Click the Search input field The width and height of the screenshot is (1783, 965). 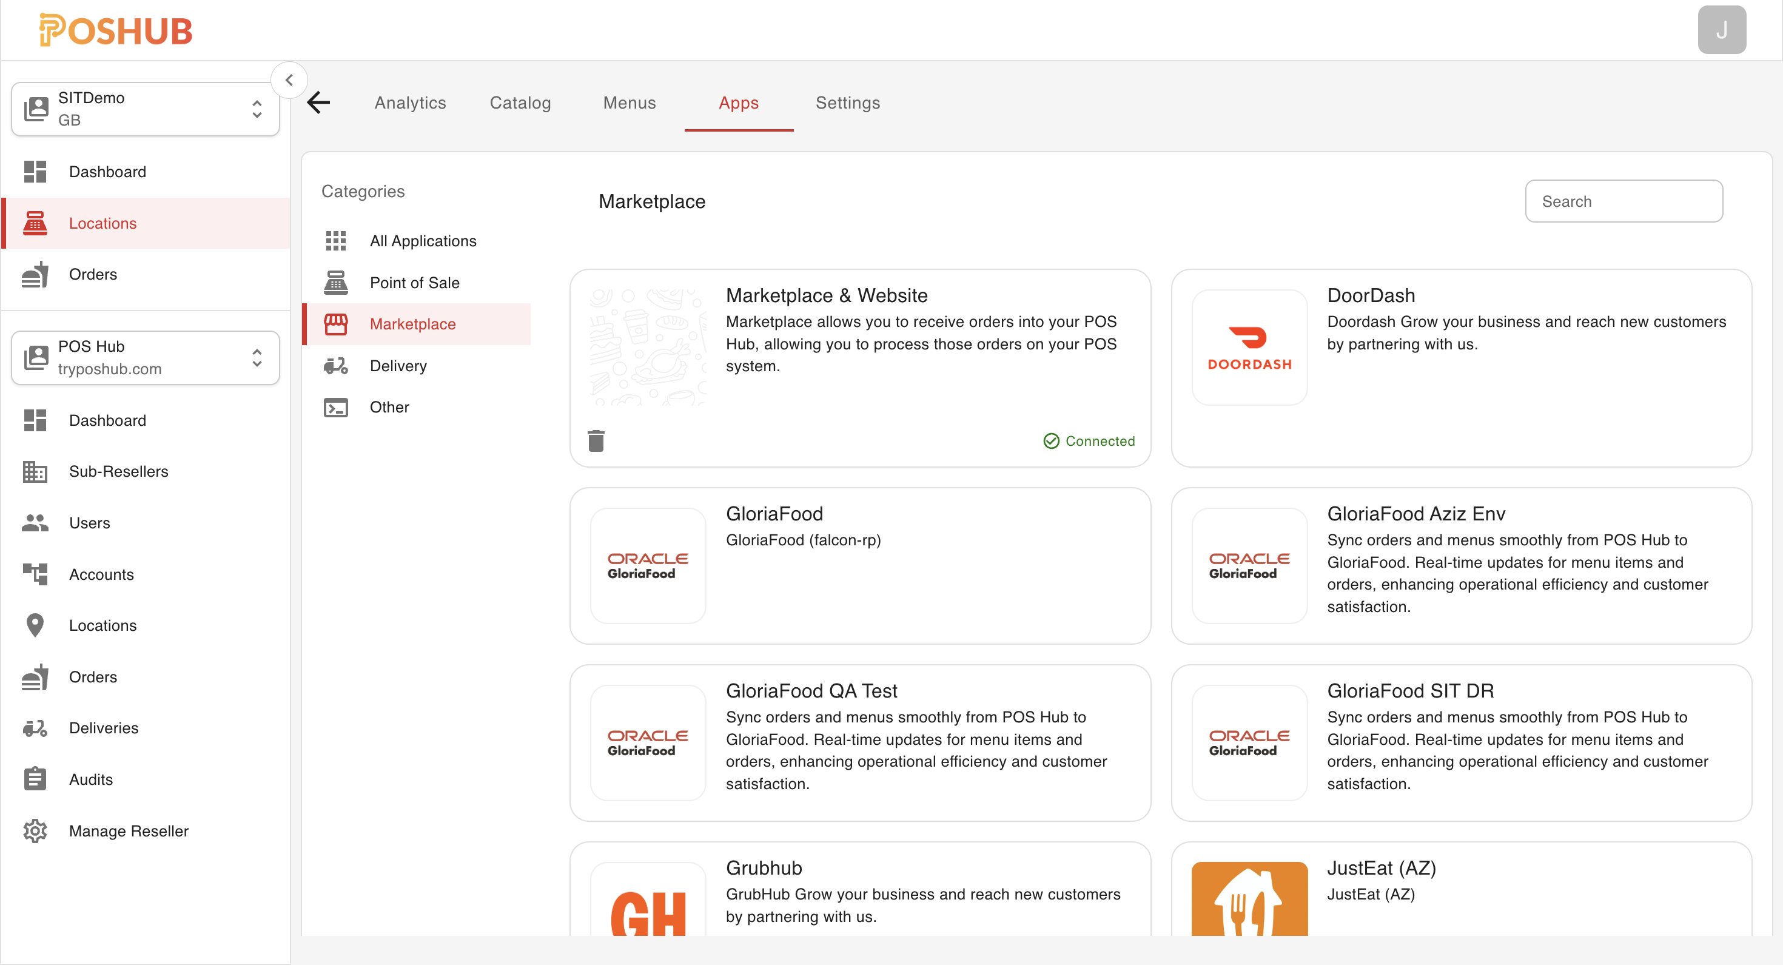click(x=1624, y=201)
